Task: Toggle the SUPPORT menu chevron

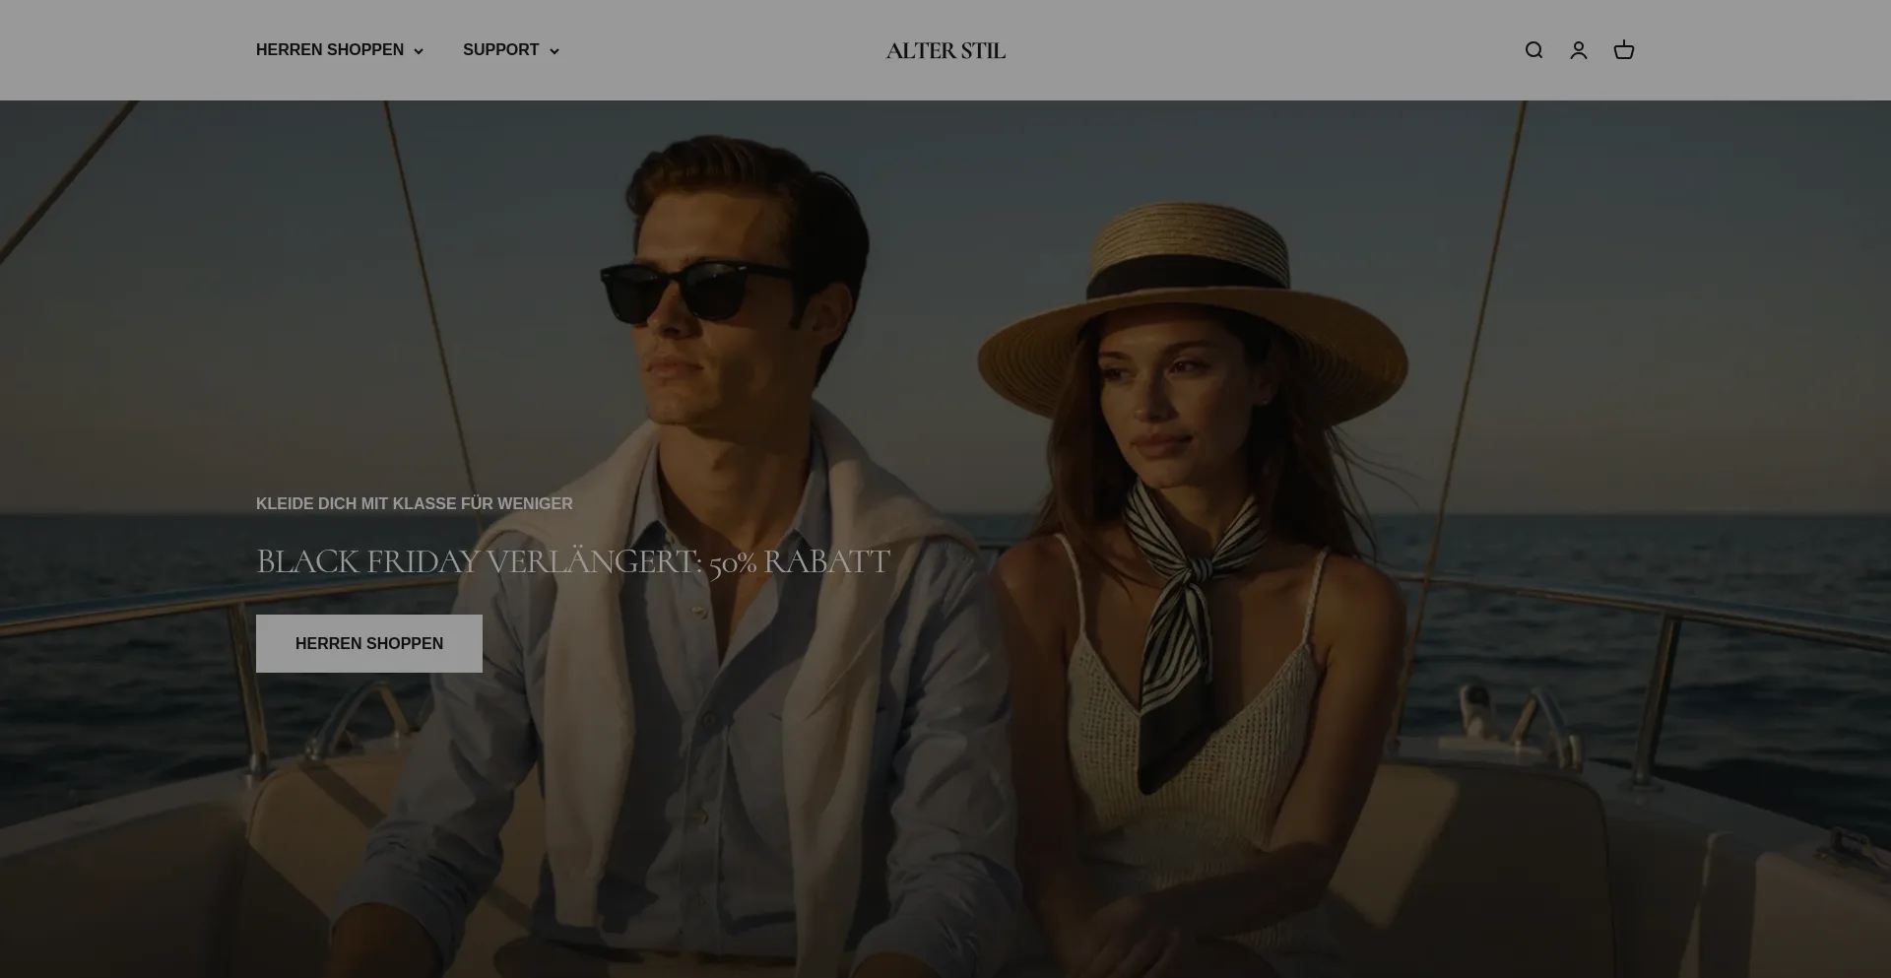Action: click(554, 50)
